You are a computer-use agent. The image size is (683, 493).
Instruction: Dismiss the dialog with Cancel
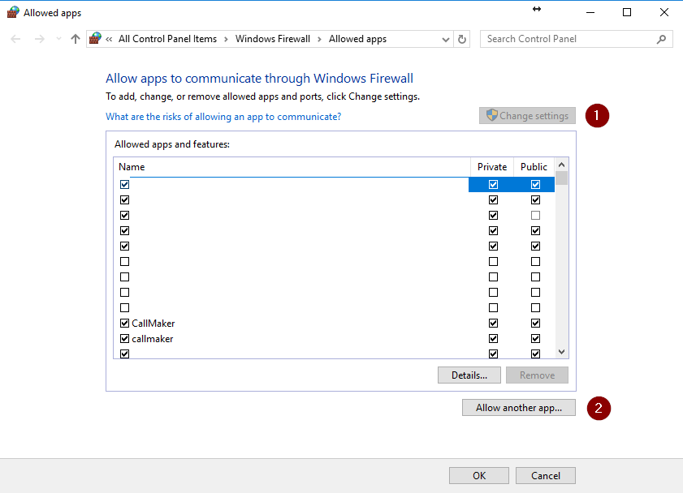546,476
